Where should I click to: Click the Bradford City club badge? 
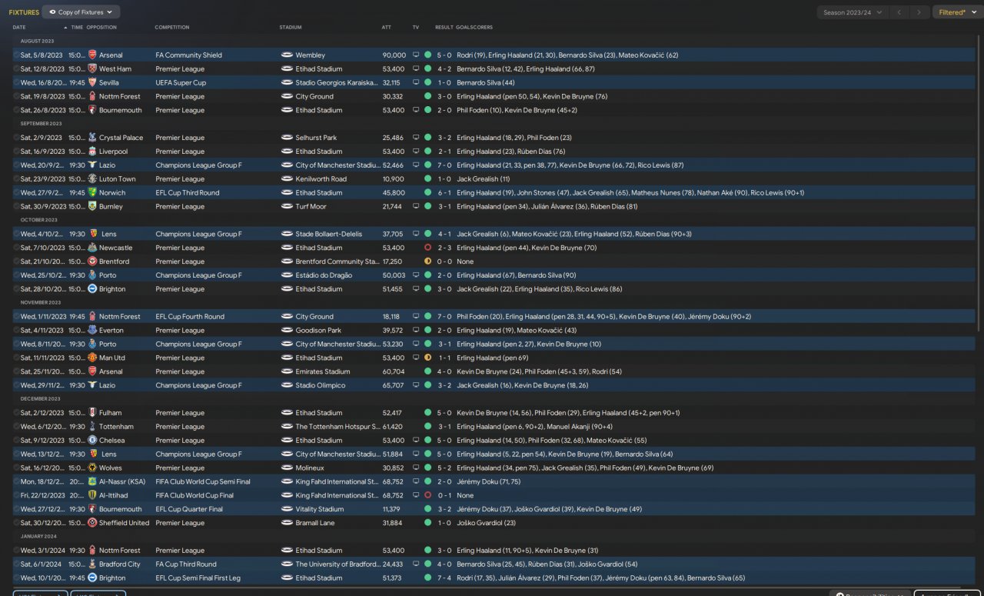click(92, 564)
